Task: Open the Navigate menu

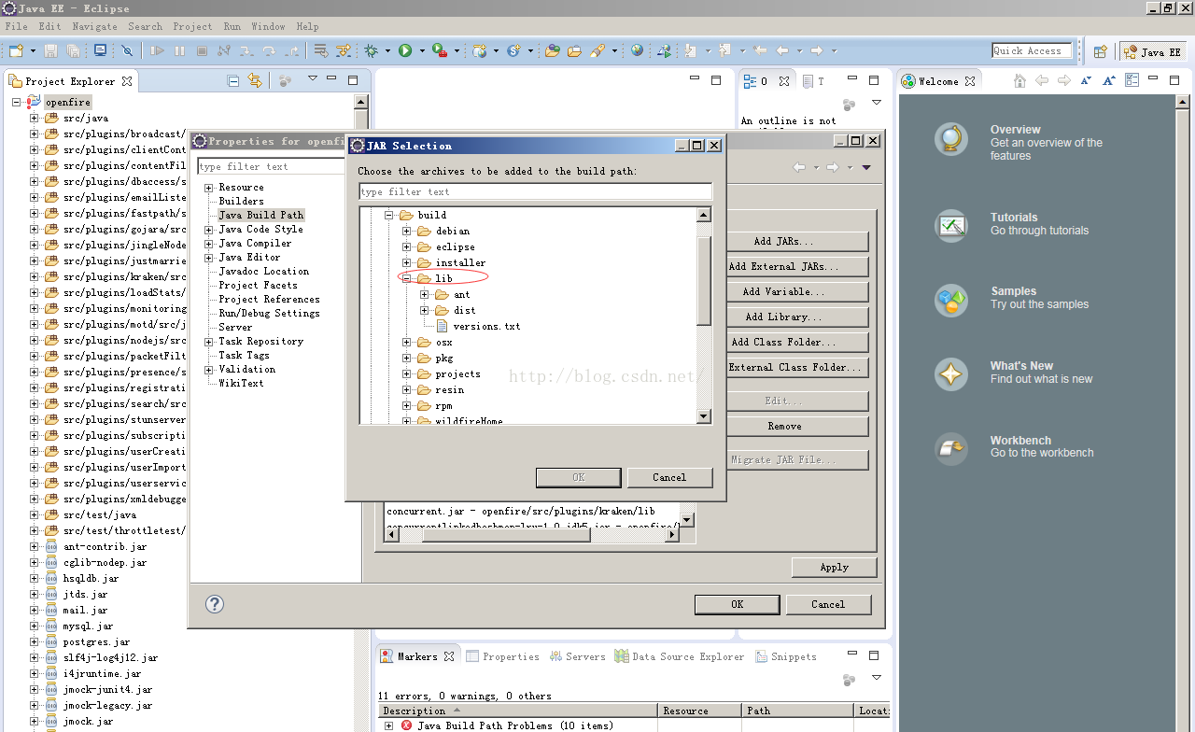Action: (95, 27)
